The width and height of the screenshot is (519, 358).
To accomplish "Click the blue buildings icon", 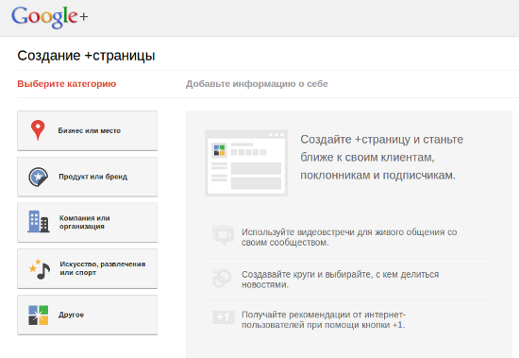I will pos(39,221).
